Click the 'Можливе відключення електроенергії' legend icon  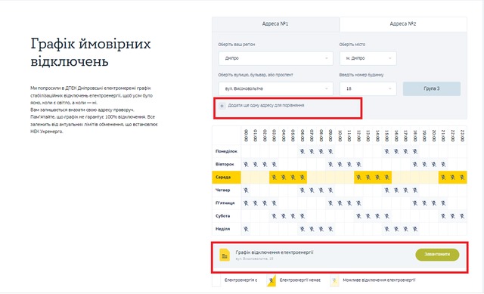pos(334,280)
